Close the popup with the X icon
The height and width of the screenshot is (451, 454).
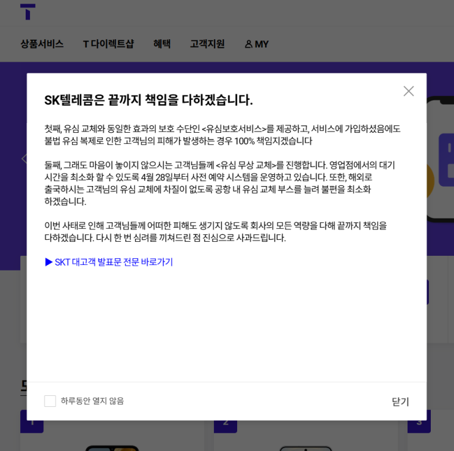(409, 91)
